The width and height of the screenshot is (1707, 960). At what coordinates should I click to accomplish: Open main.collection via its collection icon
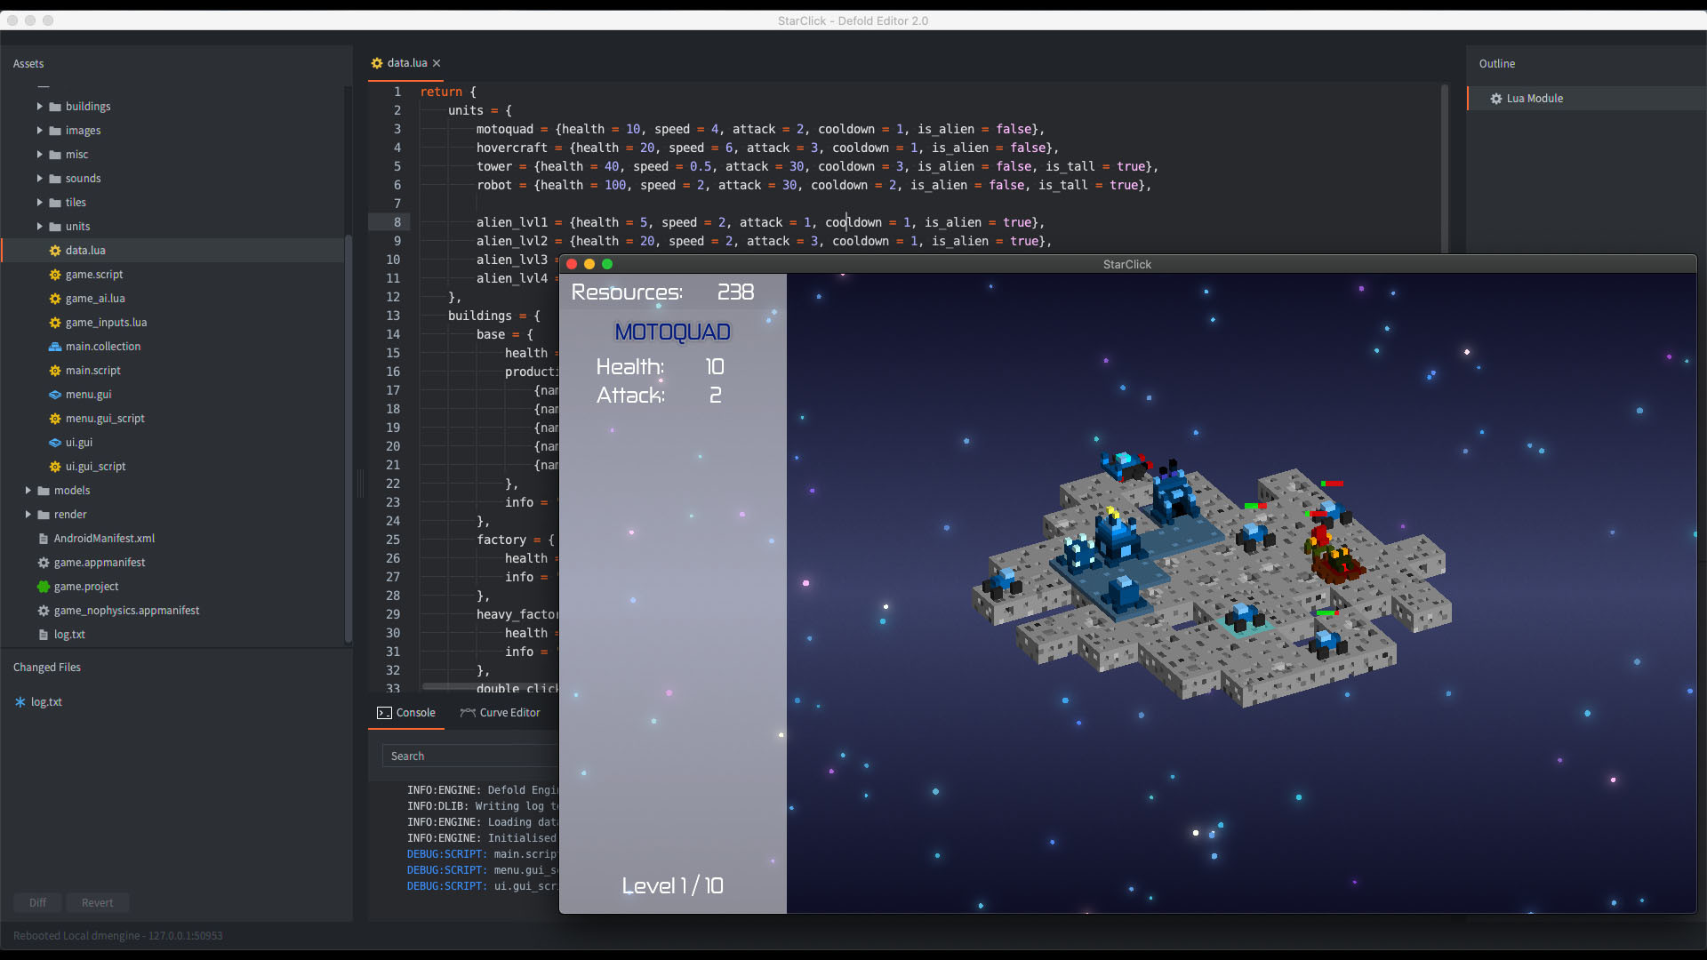pyautogui.click(x=54, y=347)
